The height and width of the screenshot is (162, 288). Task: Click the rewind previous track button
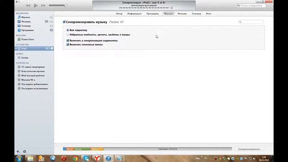tap(28, 5)
